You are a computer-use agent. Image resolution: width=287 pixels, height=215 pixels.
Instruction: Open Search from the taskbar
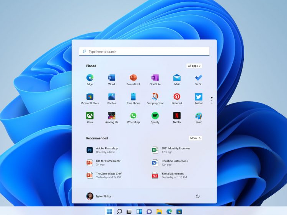[x=119, y=212]
